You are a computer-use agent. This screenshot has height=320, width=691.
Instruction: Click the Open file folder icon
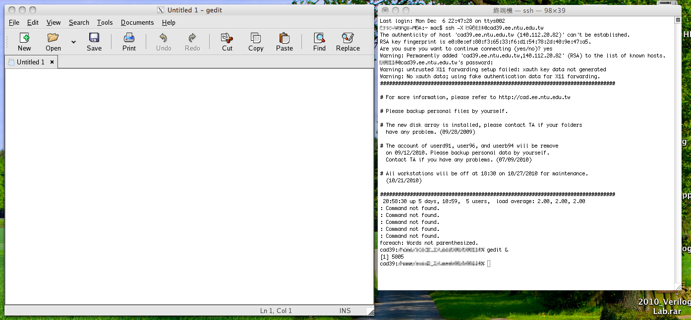tap(53, 38)
